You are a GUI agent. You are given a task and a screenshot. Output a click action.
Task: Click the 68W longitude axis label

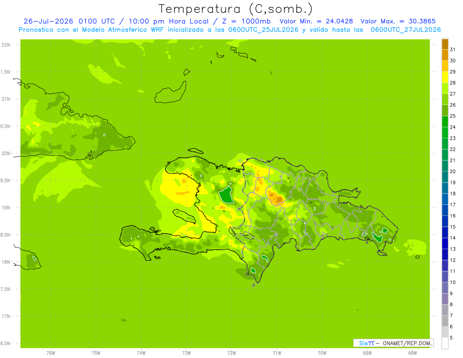click(412, 353)
